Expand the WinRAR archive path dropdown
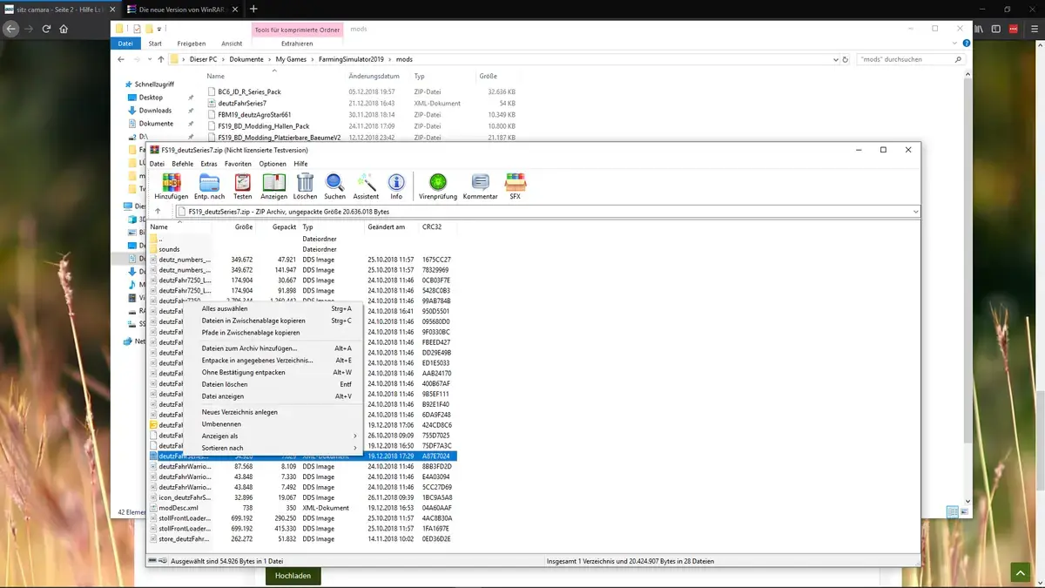1045x588 pixels. pos(915,212)
